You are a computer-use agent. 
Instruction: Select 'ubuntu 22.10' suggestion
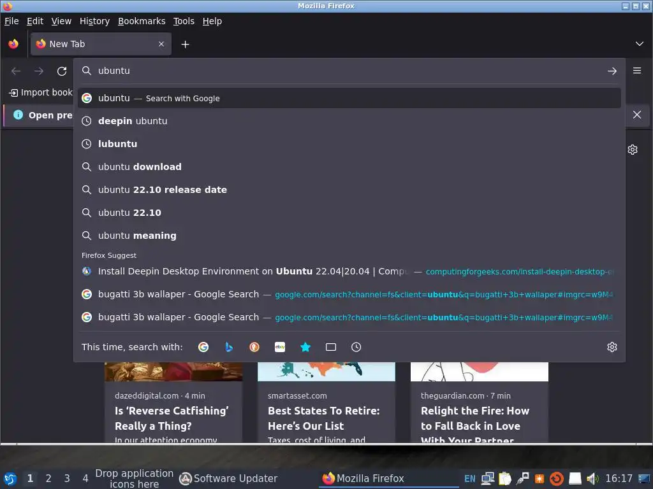pyautogui.click(x=349, y=213)
